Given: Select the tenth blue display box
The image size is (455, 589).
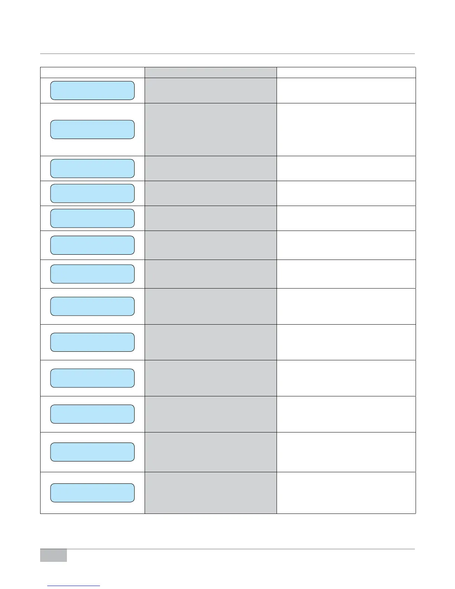Looking at the screenshot, I should (92, 378).
